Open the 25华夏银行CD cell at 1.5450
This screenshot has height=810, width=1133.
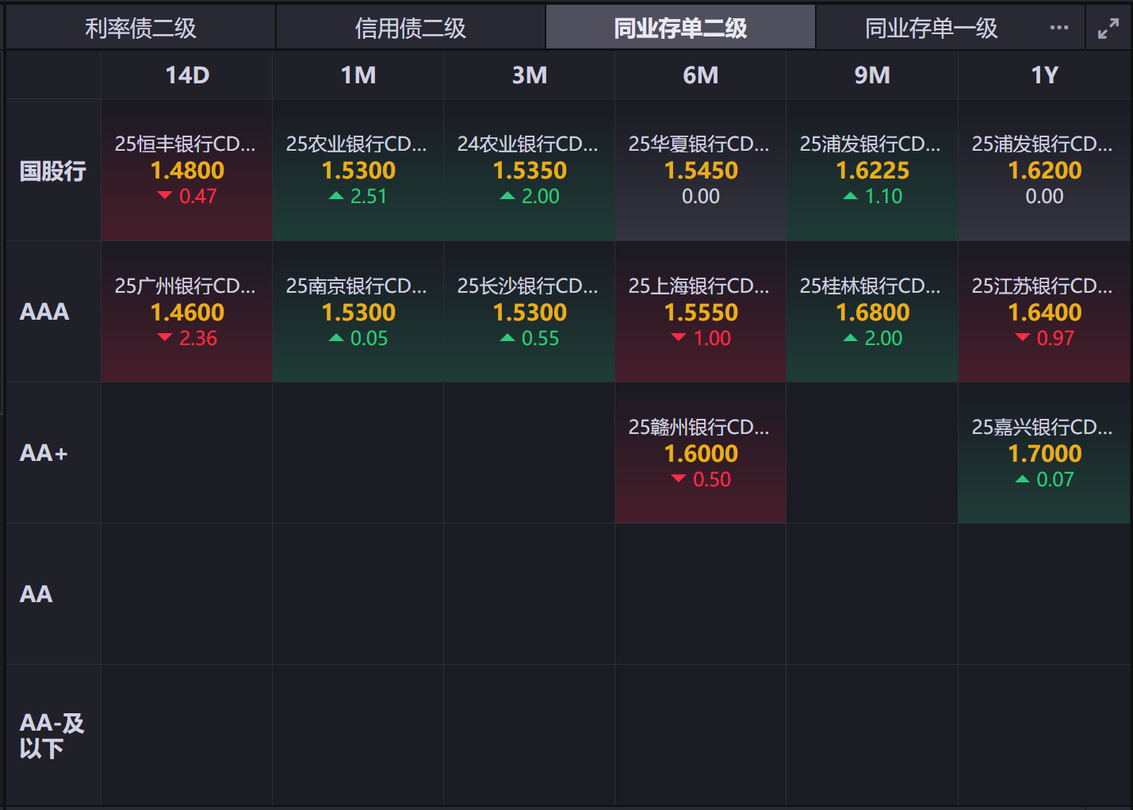tap(701, 170)
